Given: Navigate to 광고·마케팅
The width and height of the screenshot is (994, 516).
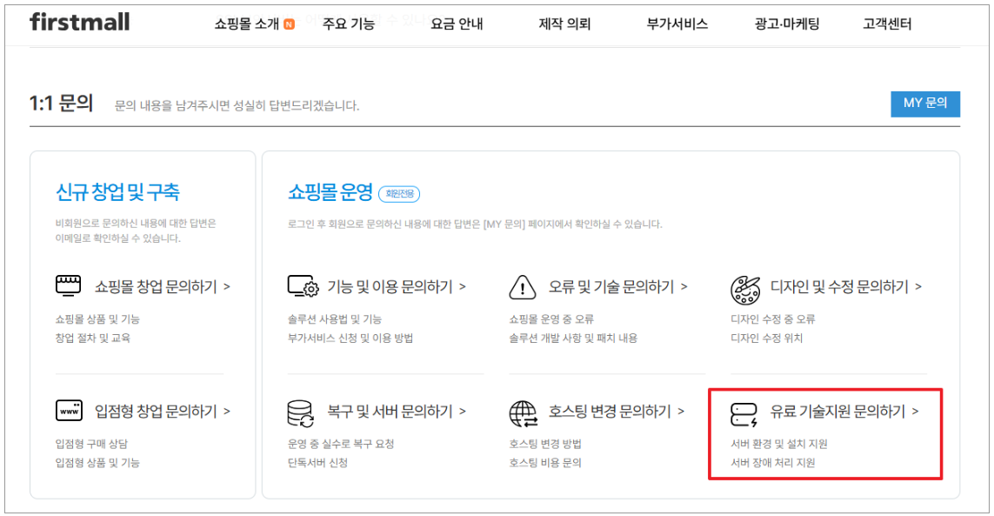Looking at the screenshot, I should [786, 24].
